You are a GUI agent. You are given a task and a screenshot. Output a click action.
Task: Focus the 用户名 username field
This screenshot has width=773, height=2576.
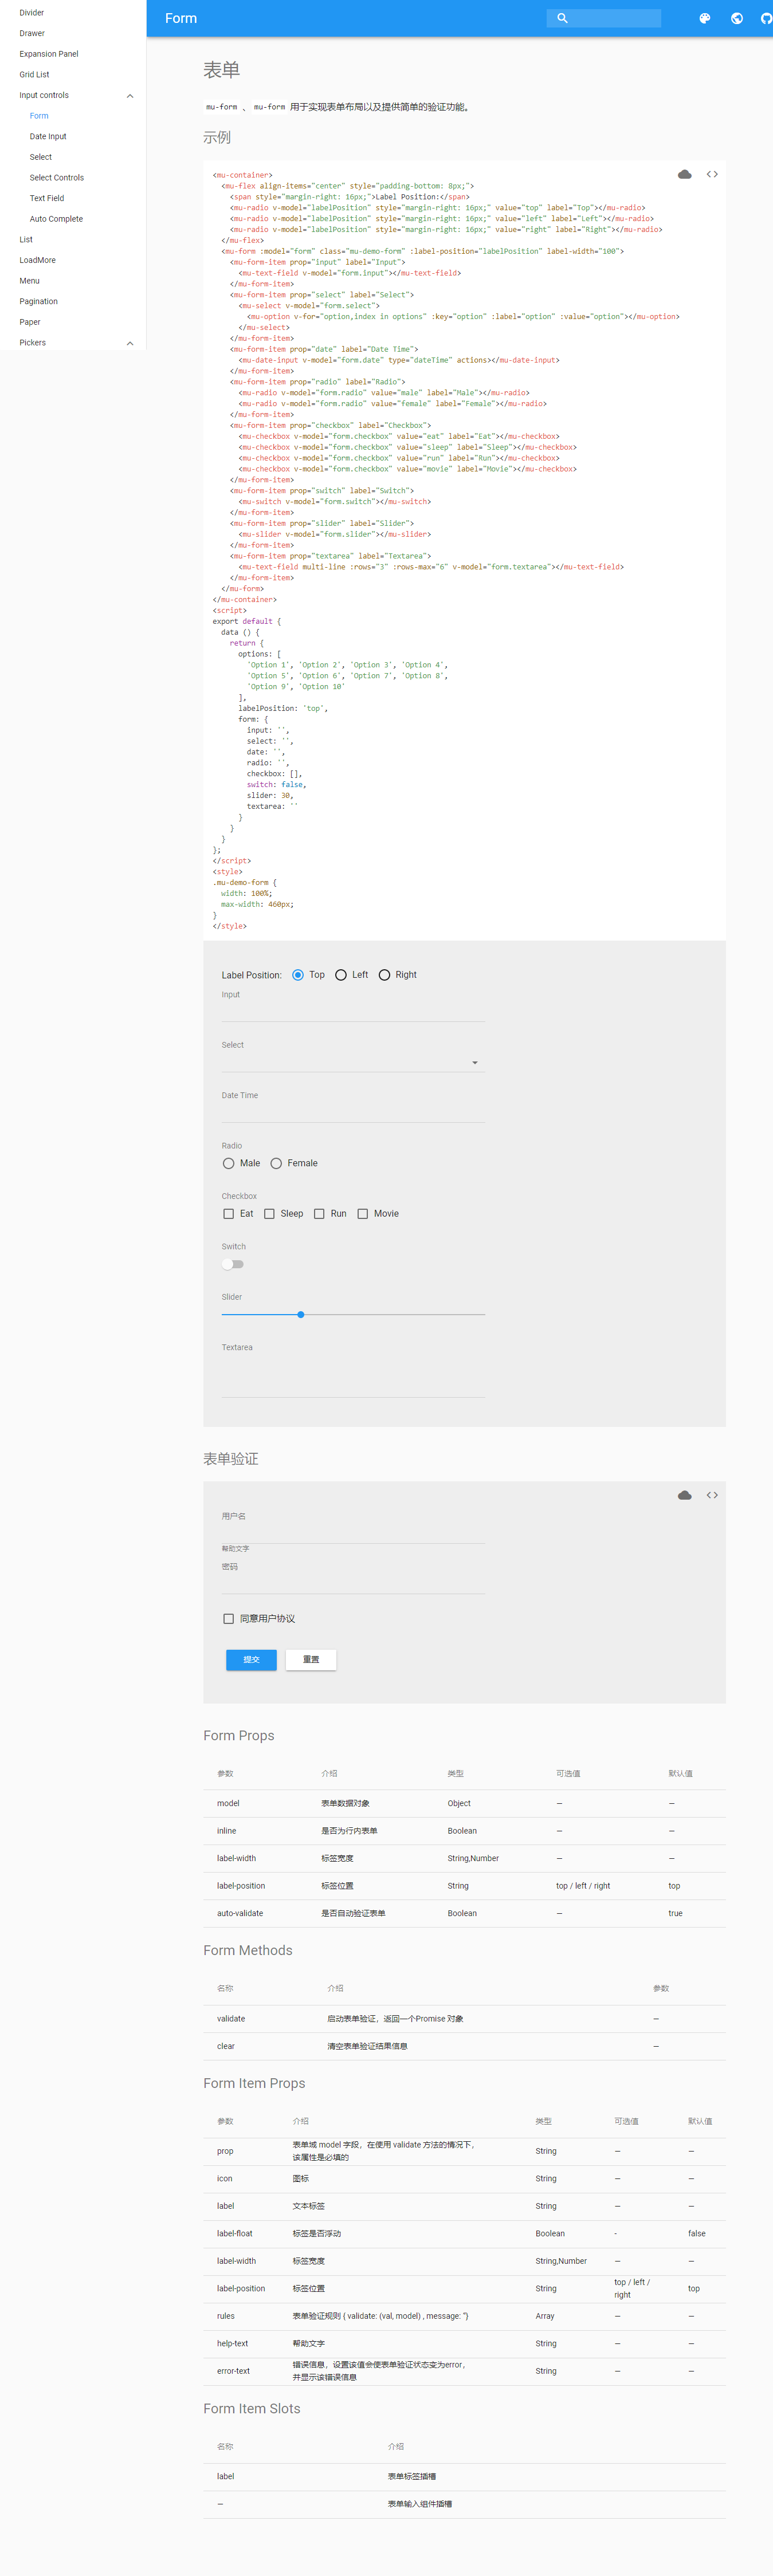[353, 1533]
